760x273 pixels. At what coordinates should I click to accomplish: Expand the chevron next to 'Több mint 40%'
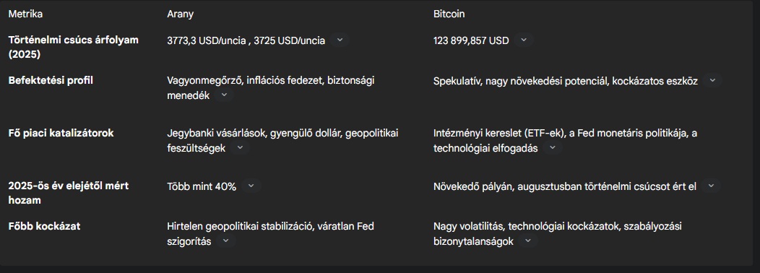pyautogui.click(x=251, y=186)
